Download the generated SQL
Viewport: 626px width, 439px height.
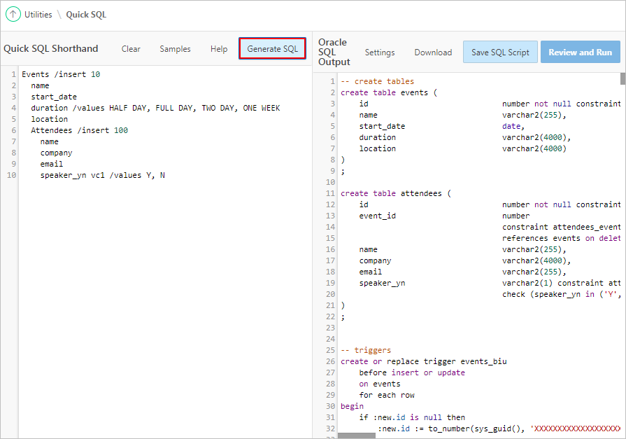click(433, 52)
